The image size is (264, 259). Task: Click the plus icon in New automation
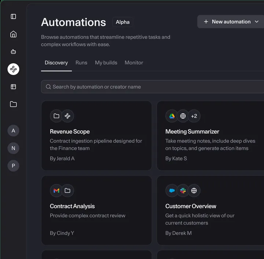206,22
